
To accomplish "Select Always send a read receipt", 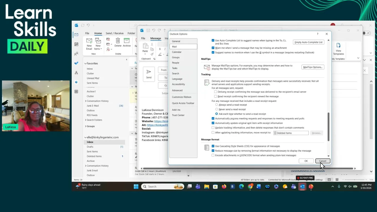I will point(217,105).
